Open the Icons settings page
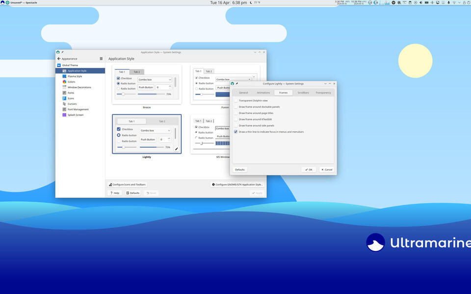The width and height of the screenshot is (471, 294). click(80, 98)
